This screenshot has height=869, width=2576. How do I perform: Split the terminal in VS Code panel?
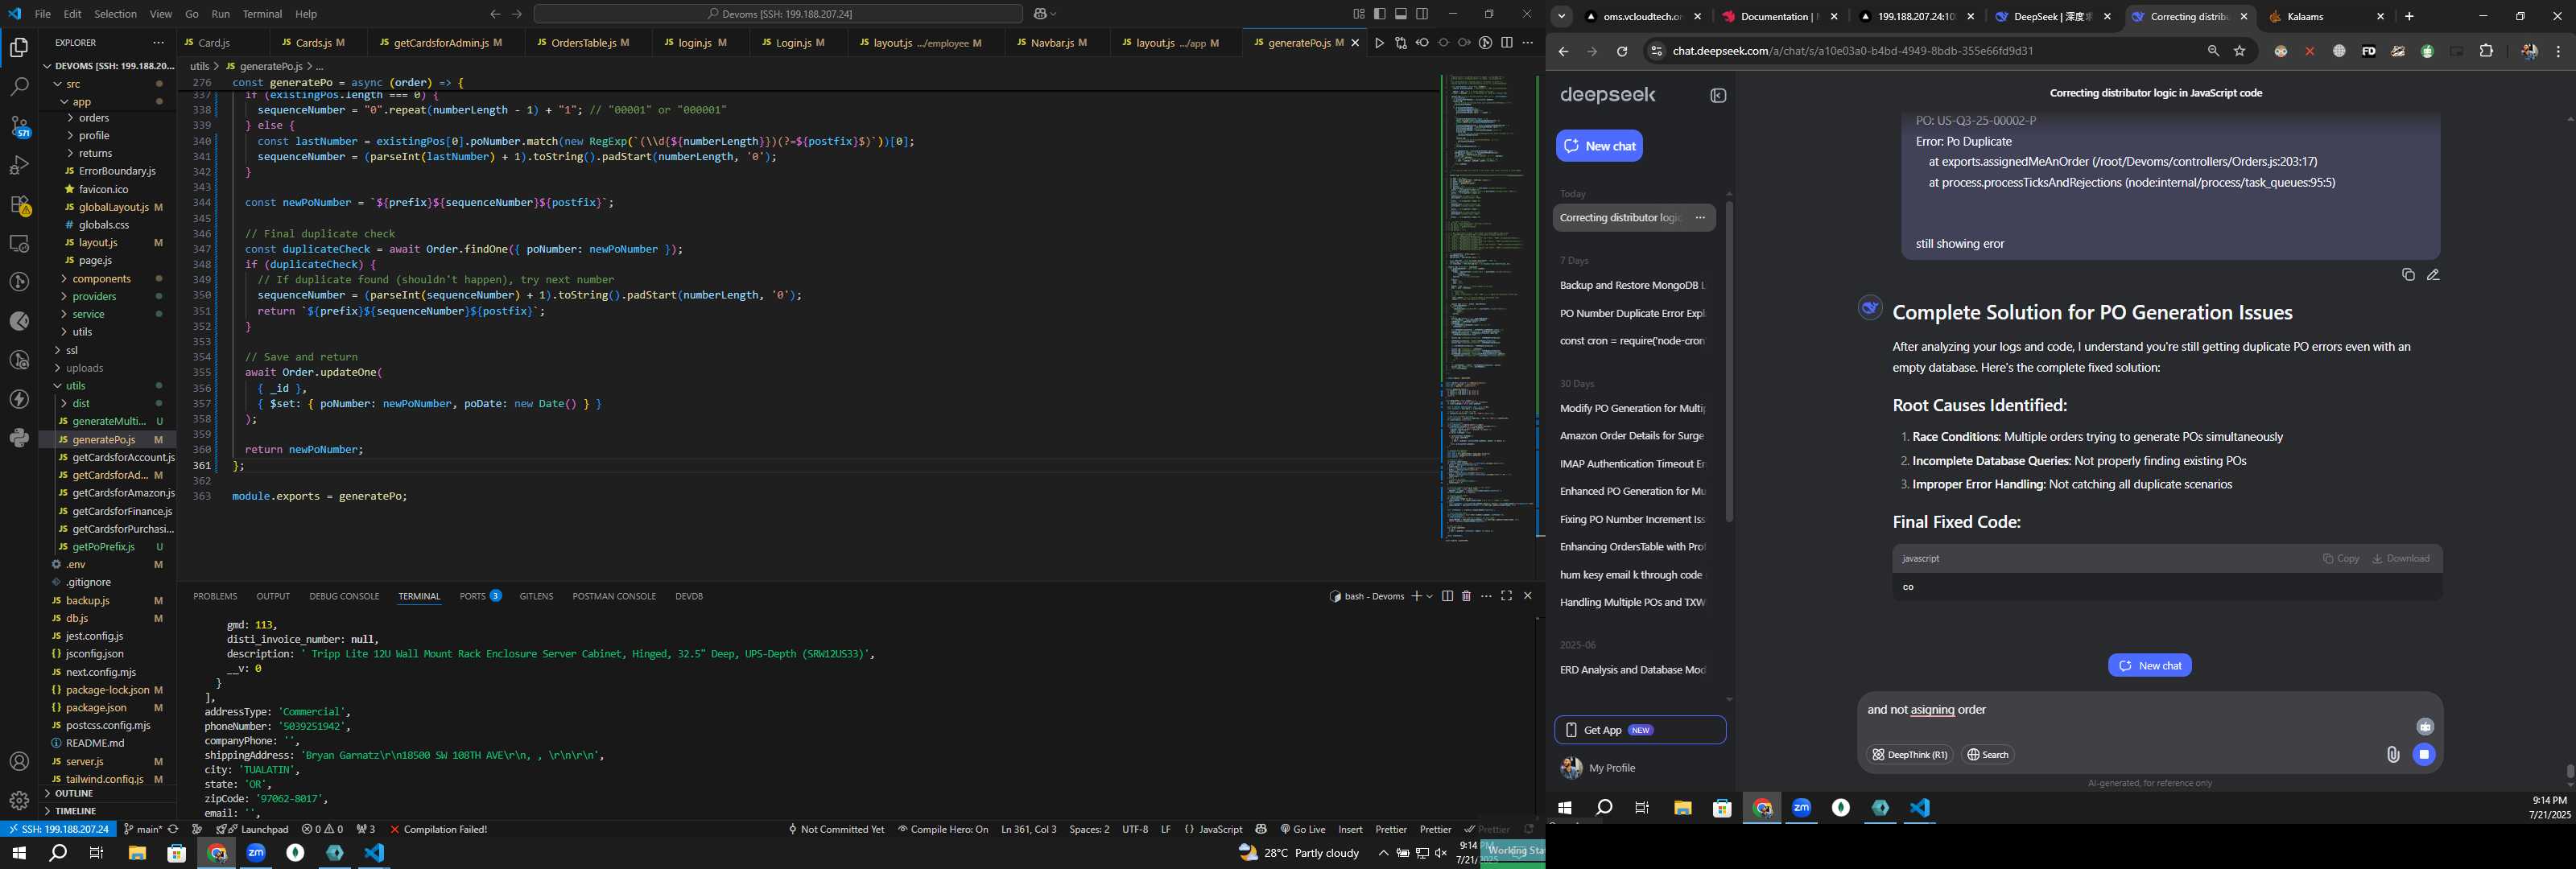[1447, 596]
